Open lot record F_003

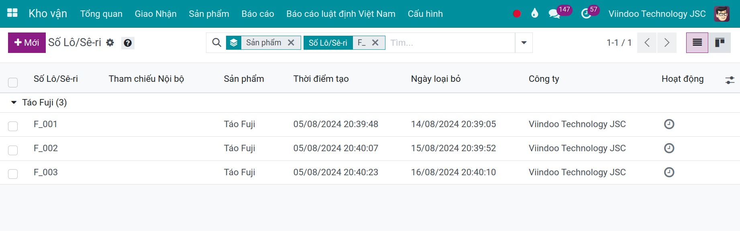click(x=46, y=172)
